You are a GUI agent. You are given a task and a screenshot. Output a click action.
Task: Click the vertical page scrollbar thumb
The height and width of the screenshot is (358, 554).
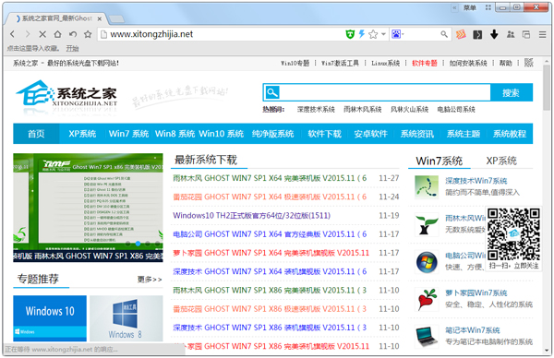(547, 89)
